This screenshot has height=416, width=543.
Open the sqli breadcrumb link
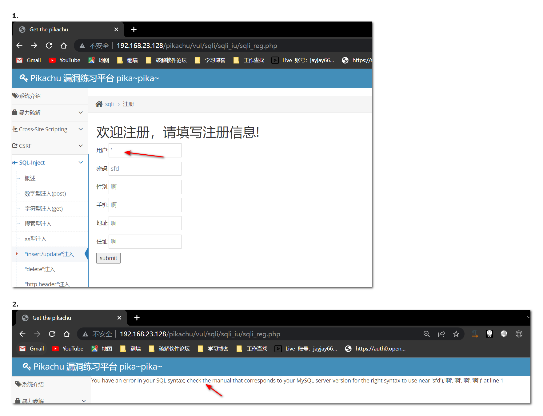[x=109, y=104]
